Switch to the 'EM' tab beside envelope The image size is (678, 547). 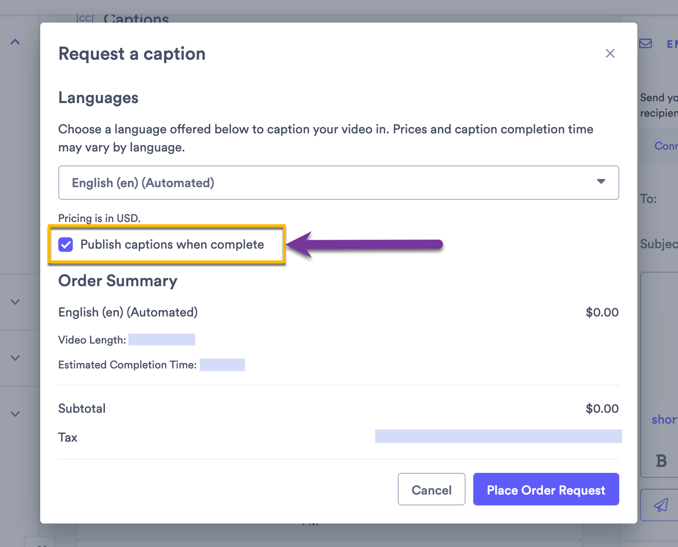coord(672,44)
